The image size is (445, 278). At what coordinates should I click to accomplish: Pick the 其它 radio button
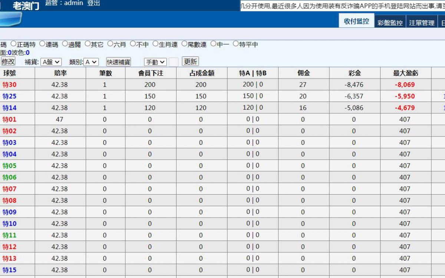[88, 44]
